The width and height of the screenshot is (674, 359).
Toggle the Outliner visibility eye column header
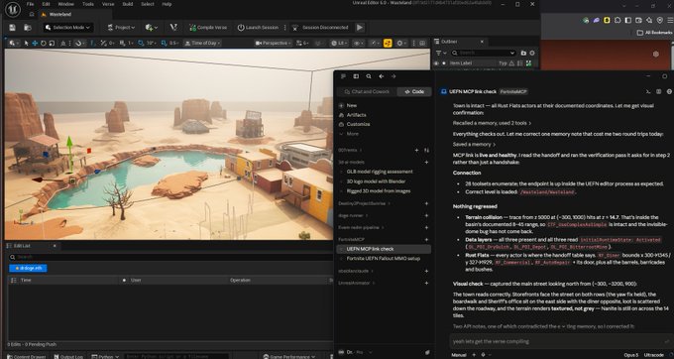436,63
